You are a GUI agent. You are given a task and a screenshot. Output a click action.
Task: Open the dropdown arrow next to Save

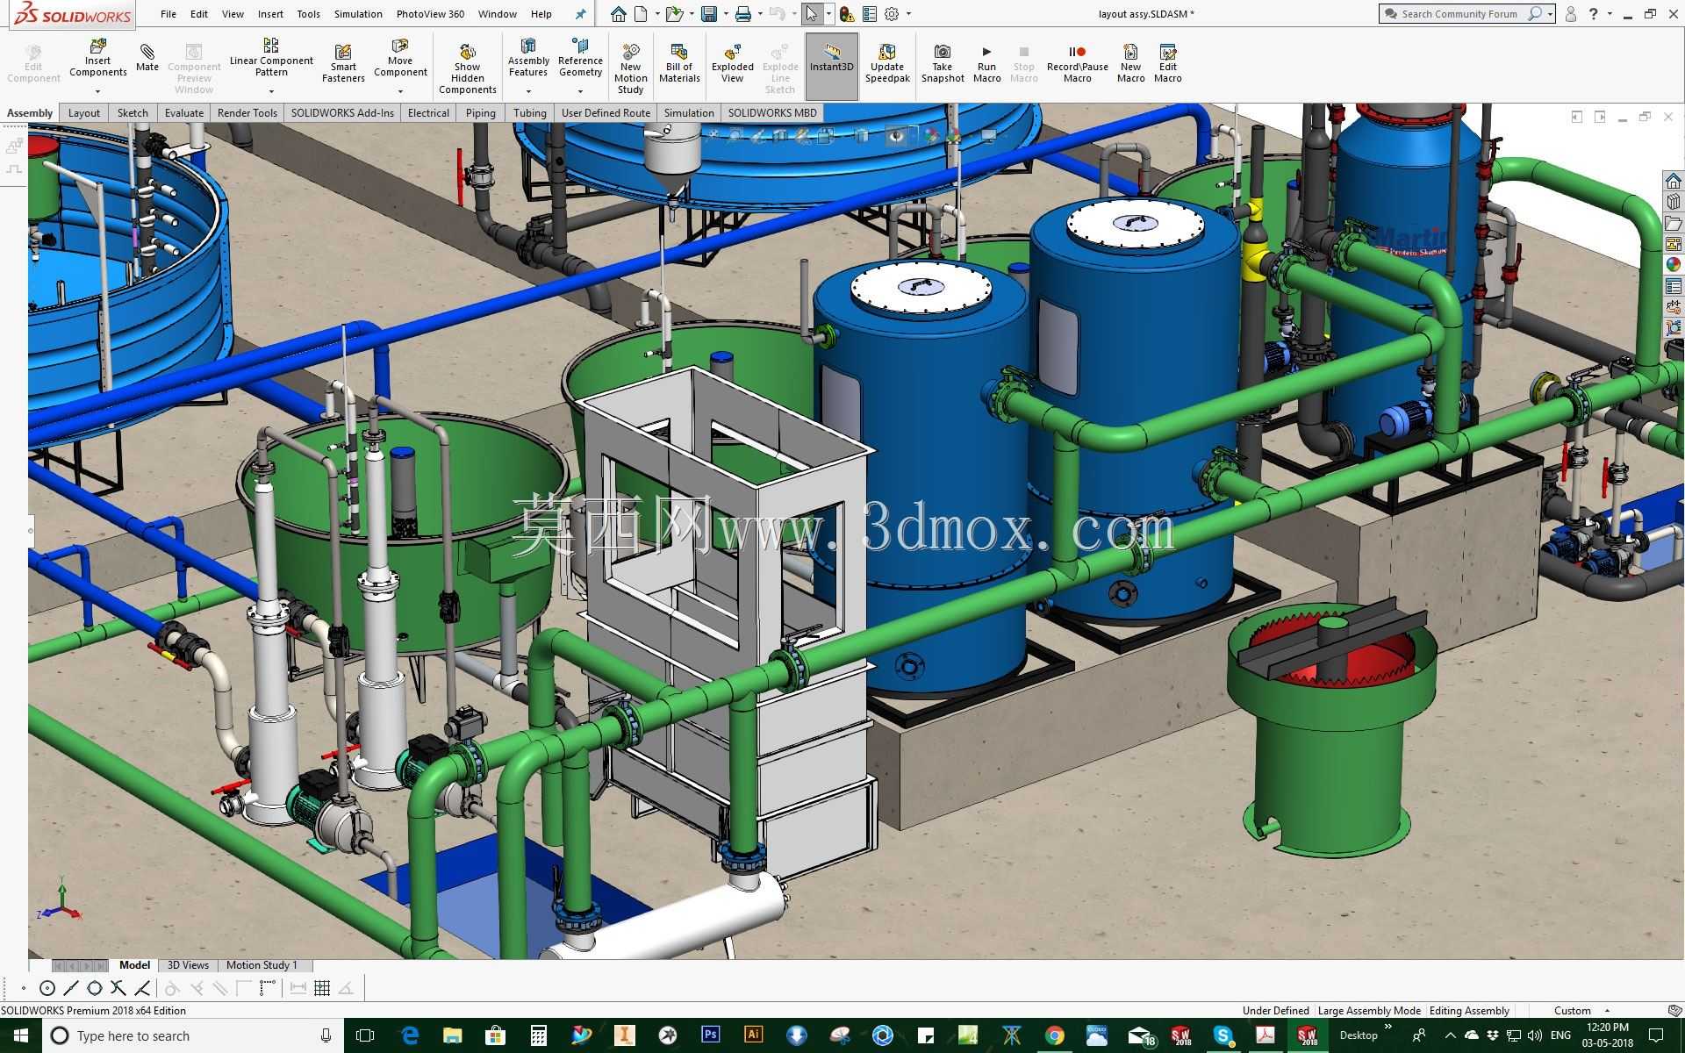tap(725, 14)
